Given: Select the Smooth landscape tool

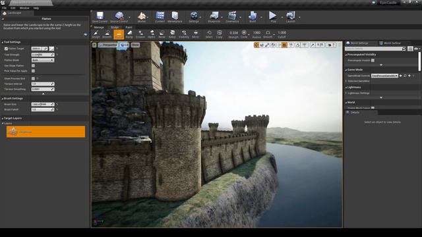Looking at the screenshot, I should pyautogui.click(x=107, y=34).
